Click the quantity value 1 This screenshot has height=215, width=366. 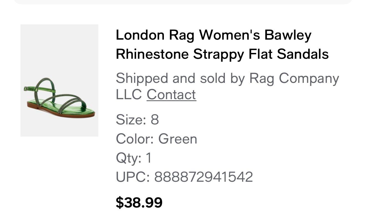(149, 158)
